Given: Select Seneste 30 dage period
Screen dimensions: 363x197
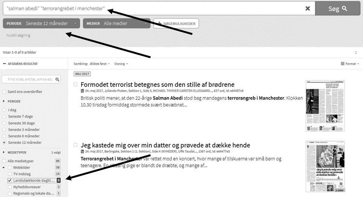Looking at the screenshot, I should point(4,123).
